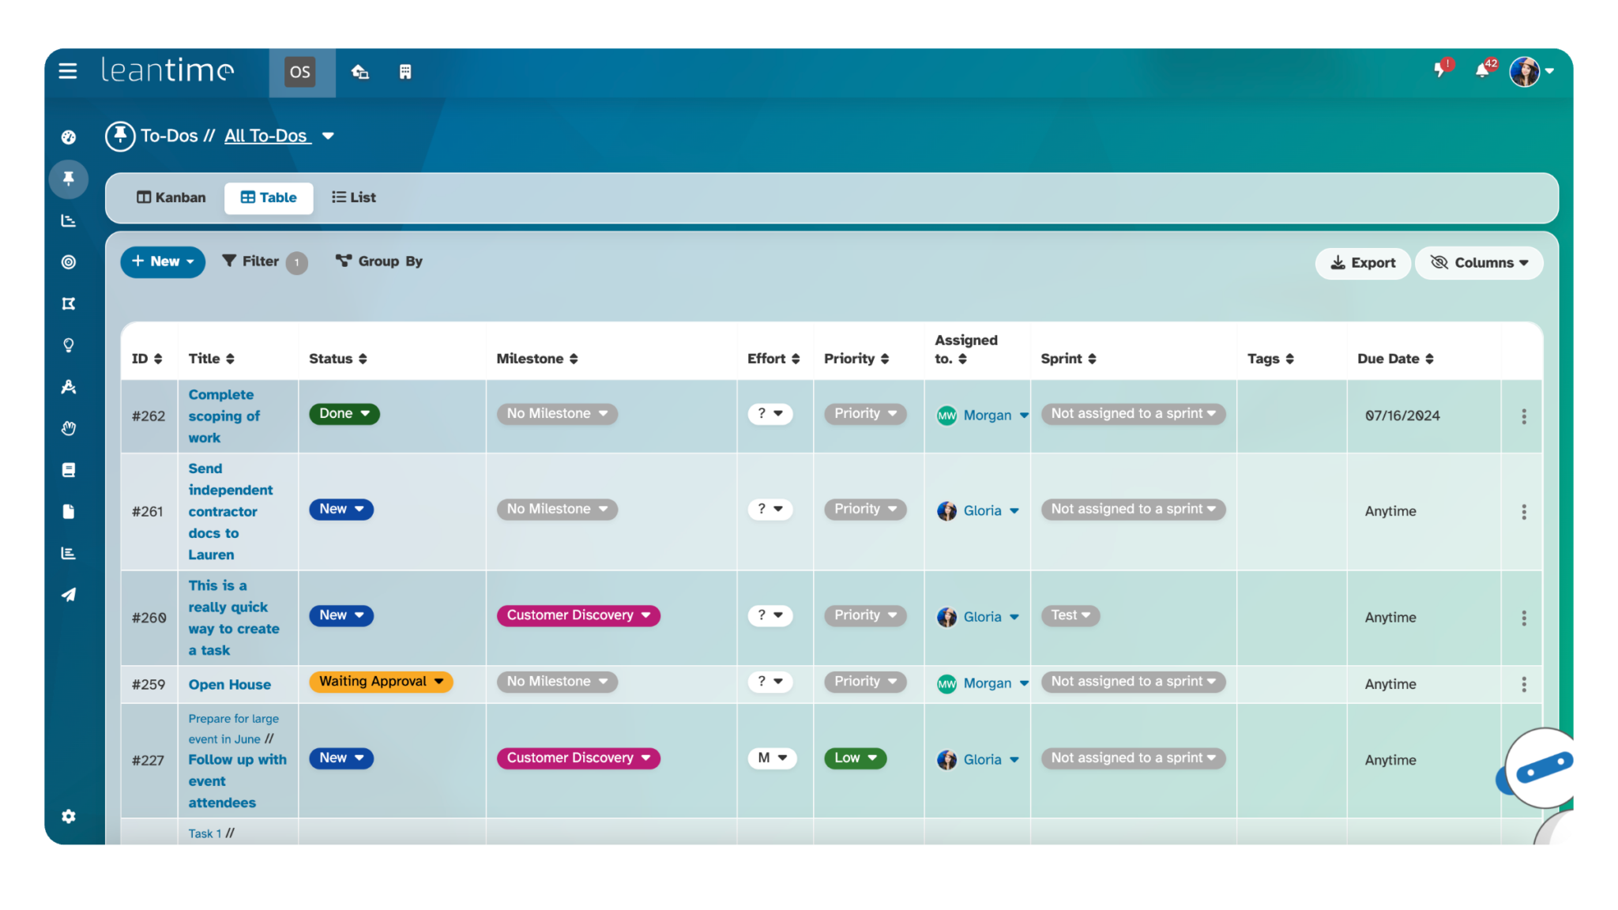Image resolution: width=1618 pixels, height=910 pixels.
Task: Expand the Columns visibility menu
Action: point(1478,262)
